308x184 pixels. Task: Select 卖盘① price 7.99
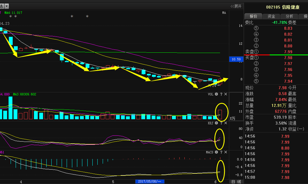tap(288, 52)
